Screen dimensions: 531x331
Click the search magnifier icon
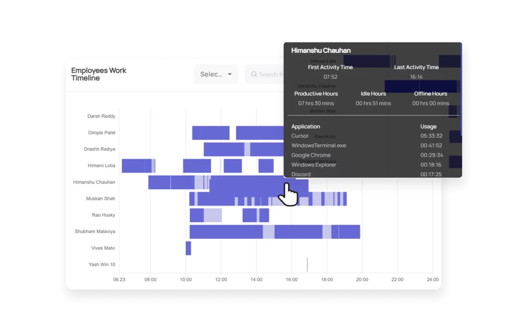click(x=254, y=75)
